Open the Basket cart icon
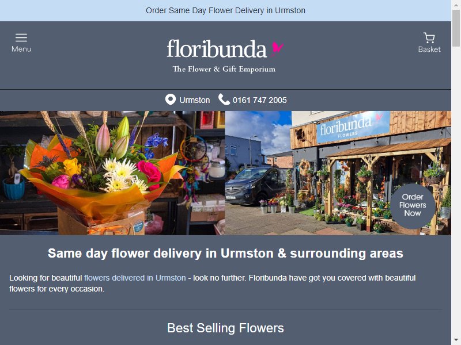This screenshot has height=345, width=461. pos(429,38)
